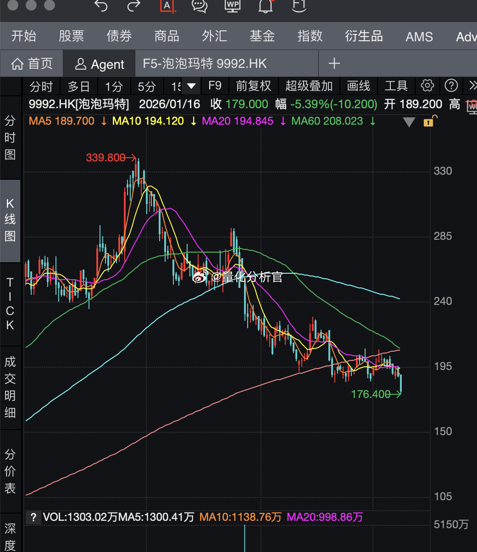The image size is (477, 552).
Task: Open the 指数 menu
Action: tap(310, 36)
